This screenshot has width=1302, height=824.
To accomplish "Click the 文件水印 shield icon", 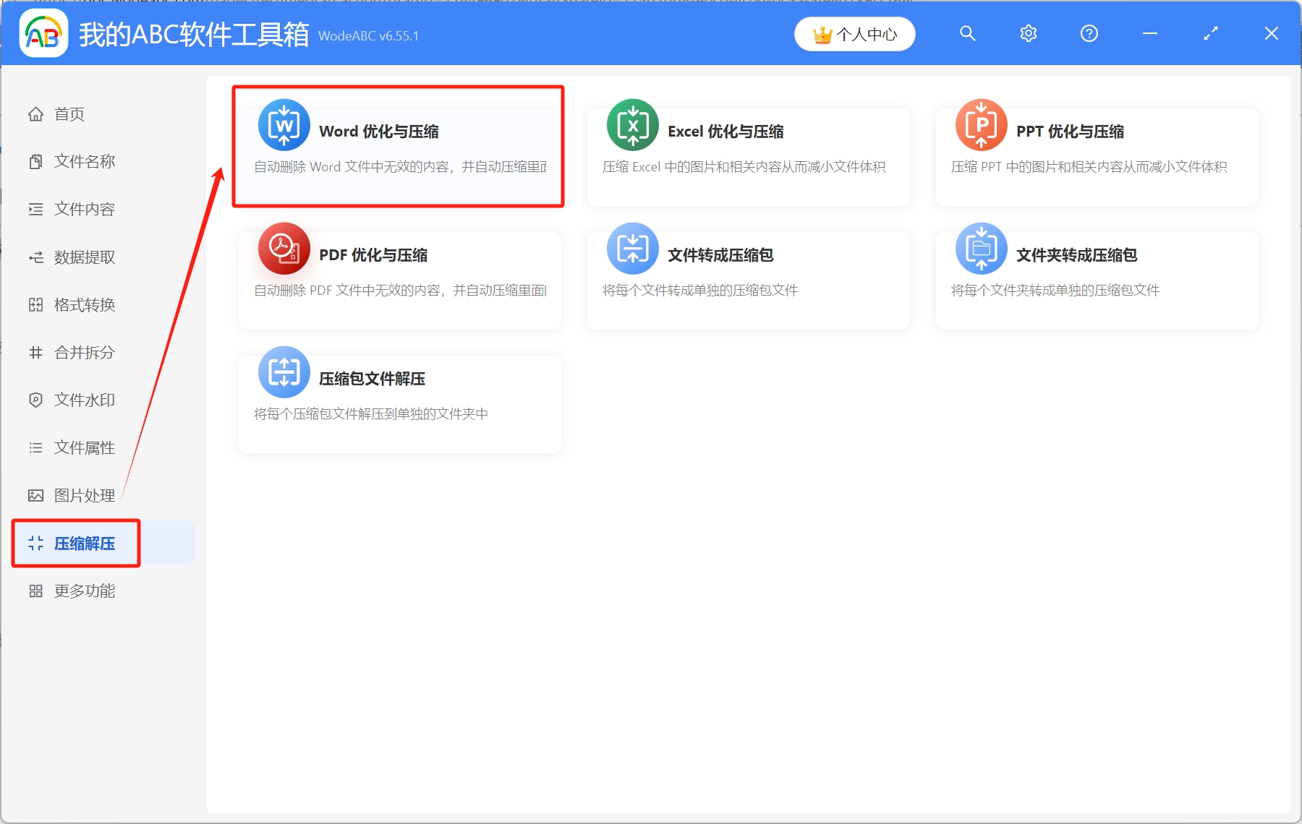I will (x=35, y=400).
